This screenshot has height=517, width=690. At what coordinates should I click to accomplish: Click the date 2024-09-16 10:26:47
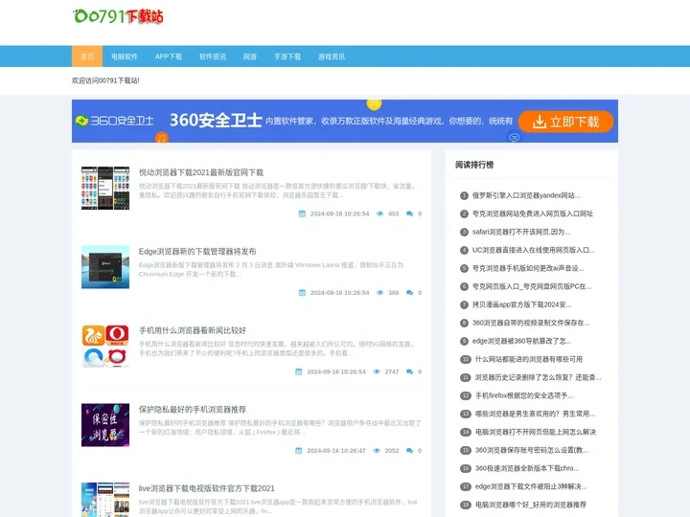(x=336, y=451)
